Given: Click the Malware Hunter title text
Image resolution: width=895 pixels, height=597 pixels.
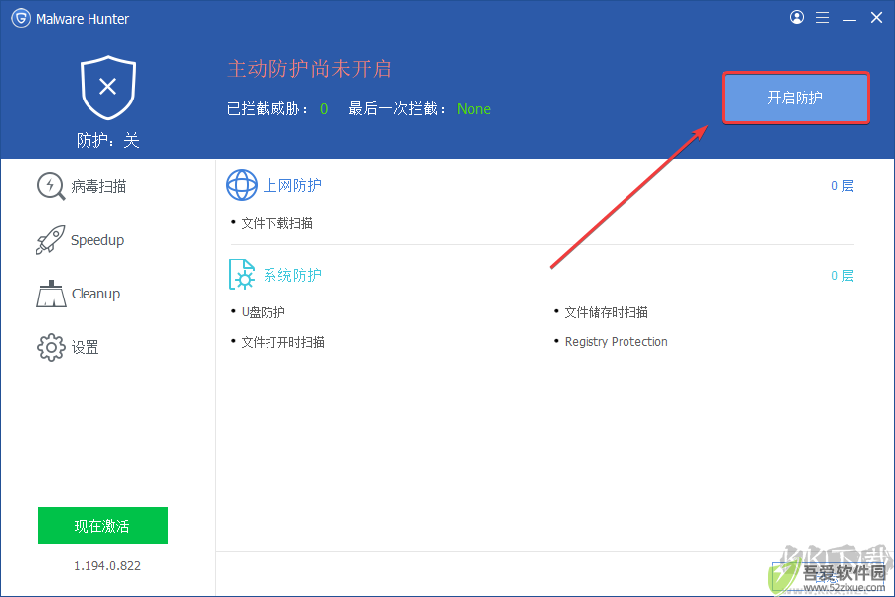Looking at the screenshot, I should point(83,19).
